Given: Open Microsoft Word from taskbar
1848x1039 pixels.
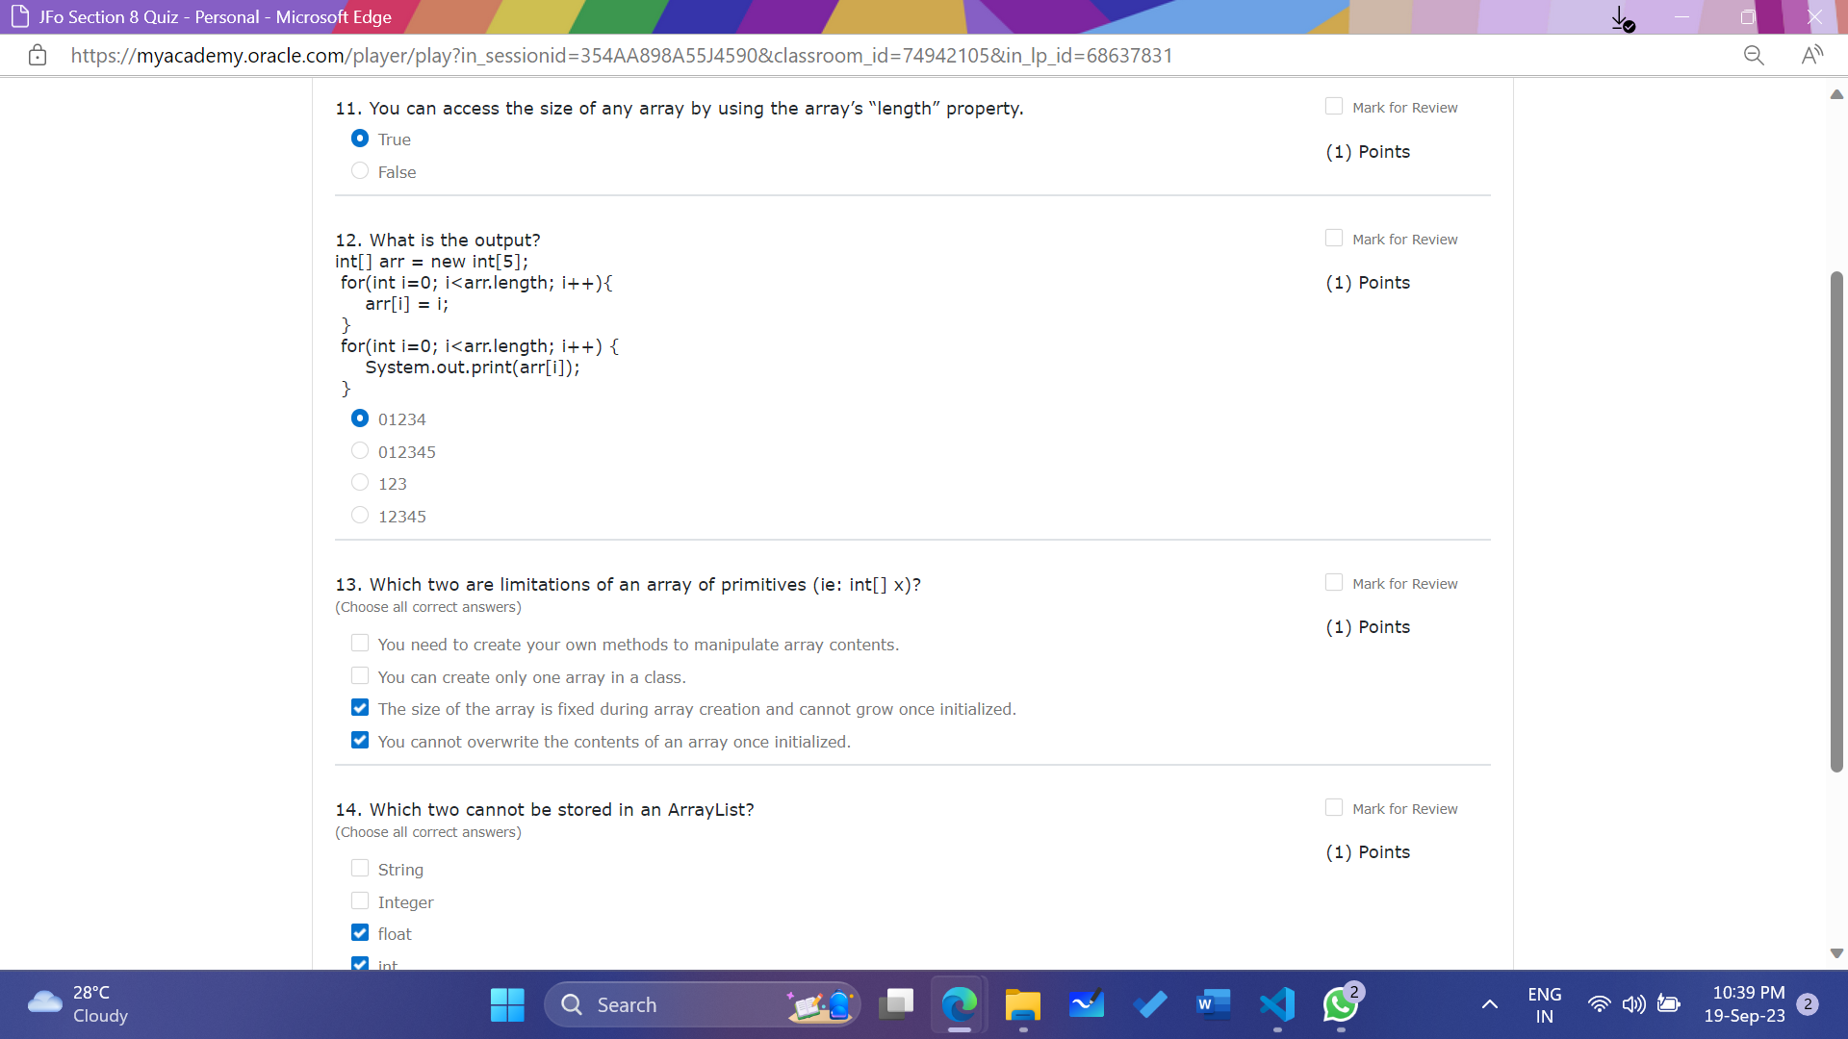Looking at the screenshot, I should (x=1213, y=1005).
